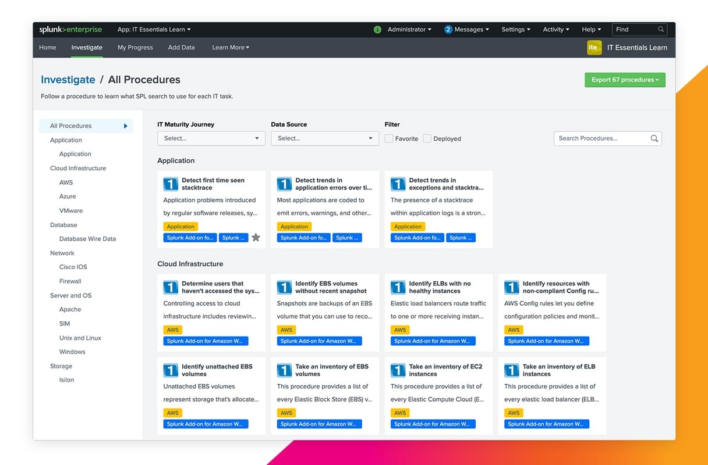This screenshot has height=465, width=708.
Task: Select VMware in sidebar
Action: pos(71,211)
